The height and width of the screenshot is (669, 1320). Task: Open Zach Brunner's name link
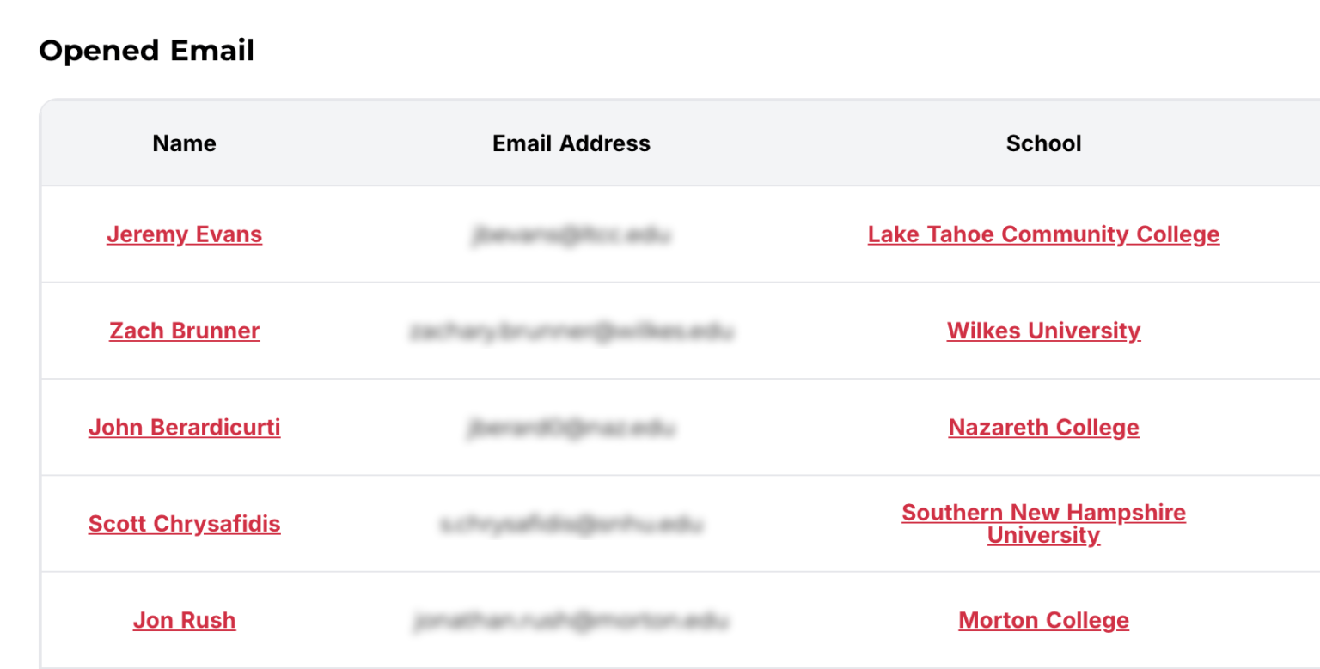(184, 331)
